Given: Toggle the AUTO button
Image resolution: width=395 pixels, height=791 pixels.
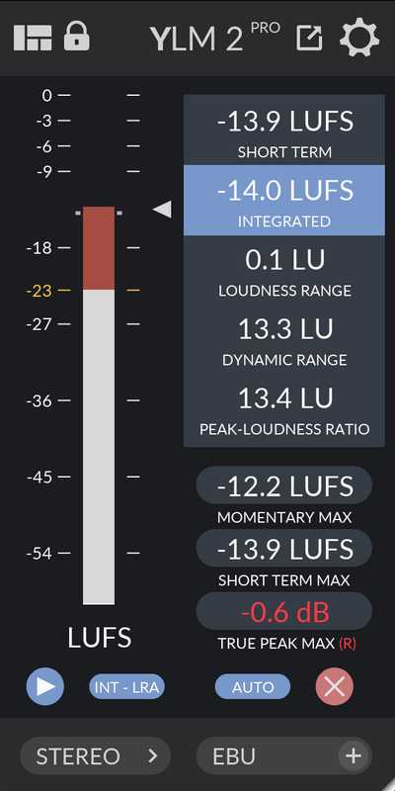Looking at the screenshot, I should (x=253, y=687).
